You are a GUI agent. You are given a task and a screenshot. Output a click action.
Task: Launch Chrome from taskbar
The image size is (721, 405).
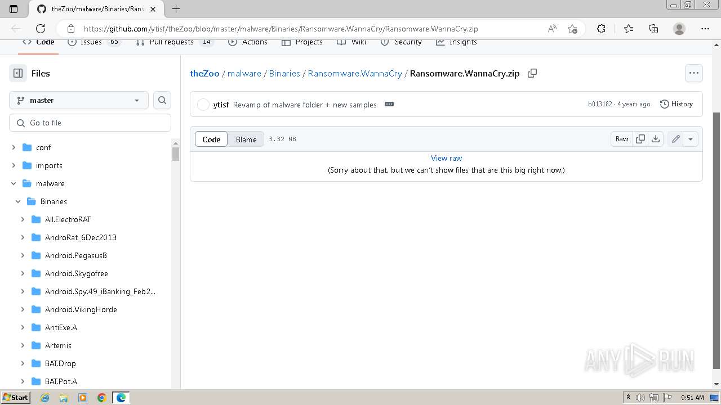pos(101,398)
